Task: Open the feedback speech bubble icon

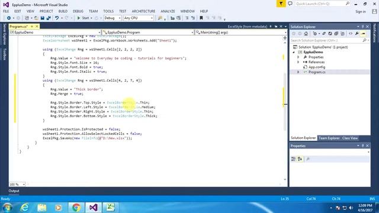Action: (290, 4)
